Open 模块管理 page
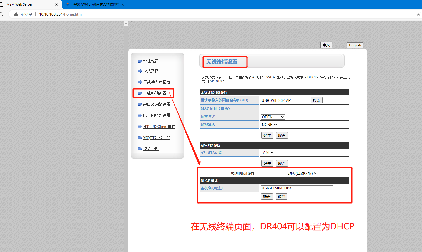Screen dimensions: 422x252 (151, 149)
